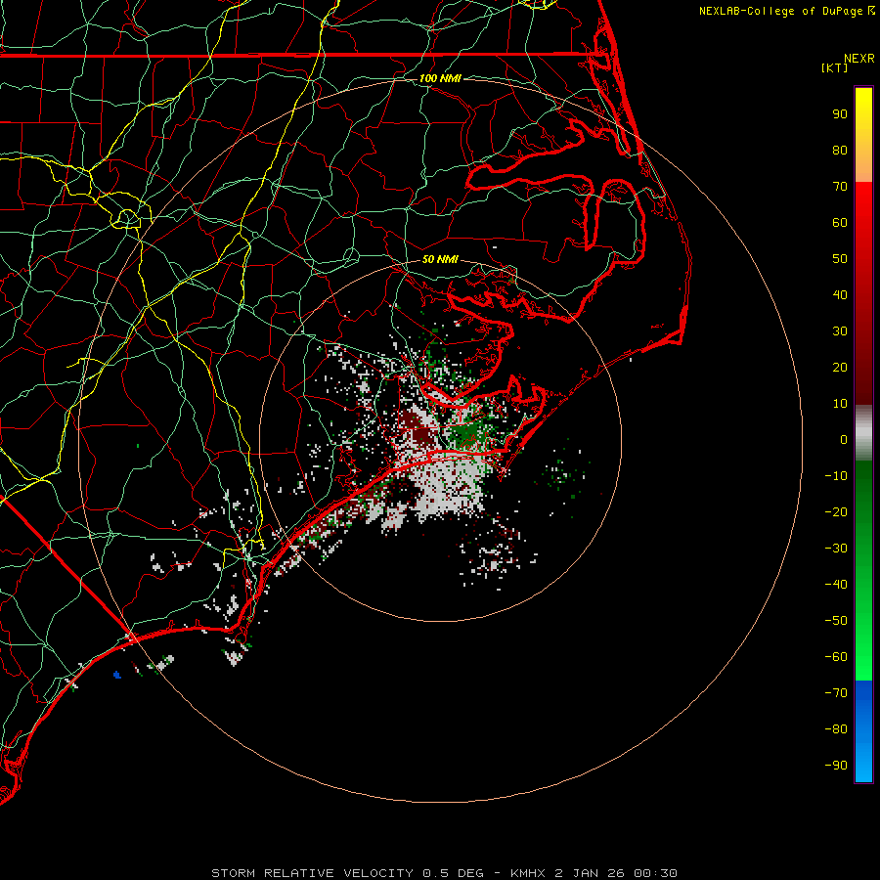Screen dimensions: 880x880
Task: Click the -10 value on velocity scale
Action: (836, 476)
